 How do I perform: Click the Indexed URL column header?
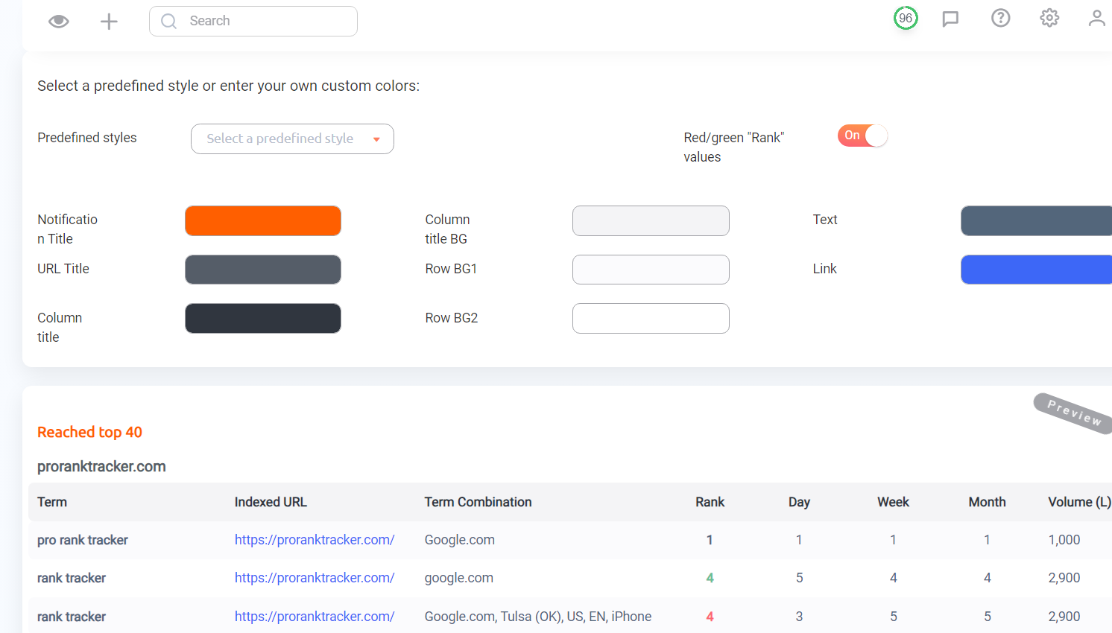271,502
